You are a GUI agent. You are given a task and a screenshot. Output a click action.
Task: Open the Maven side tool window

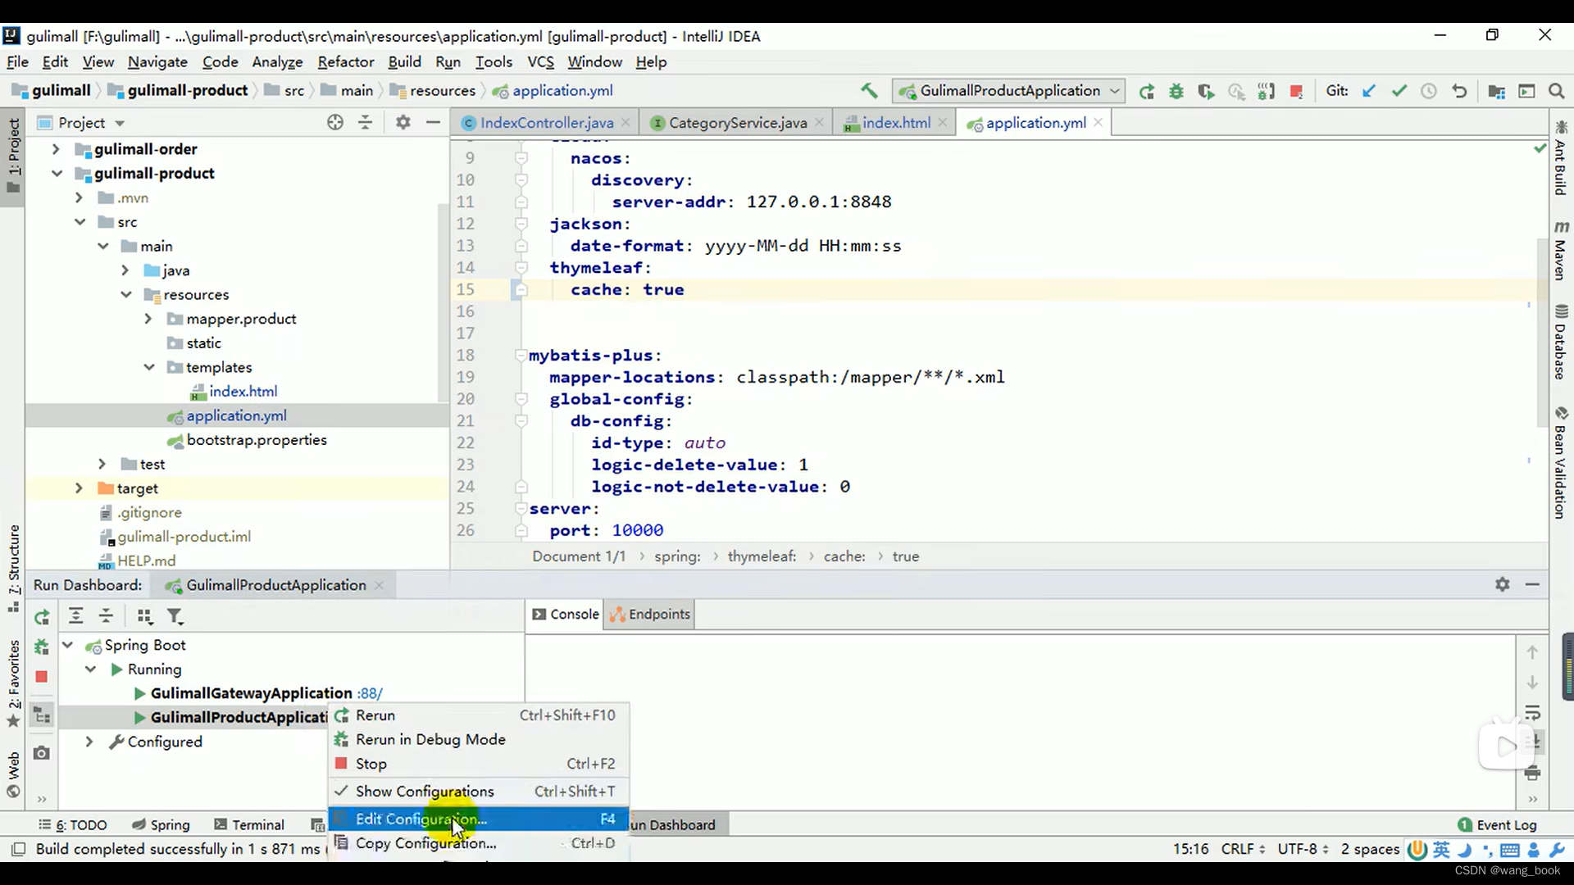(1561, 251)
